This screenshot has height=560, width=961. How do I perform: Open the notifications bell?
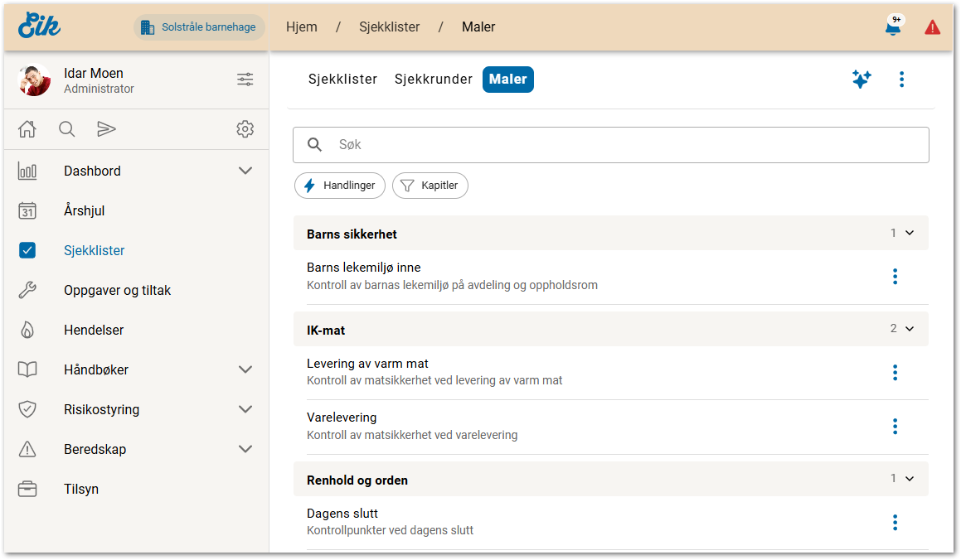(x=893, y=27)
